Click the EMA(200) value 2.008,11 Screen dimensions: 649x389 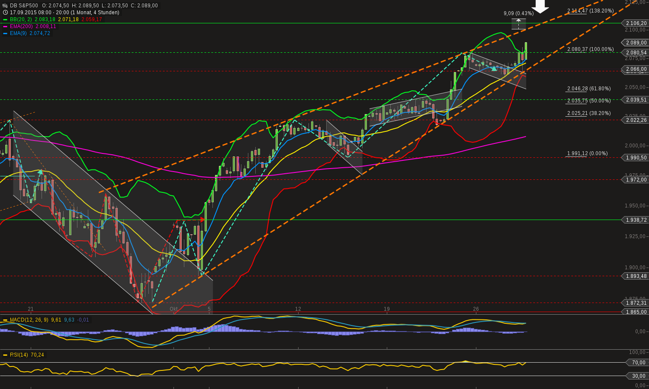(47, 26)
